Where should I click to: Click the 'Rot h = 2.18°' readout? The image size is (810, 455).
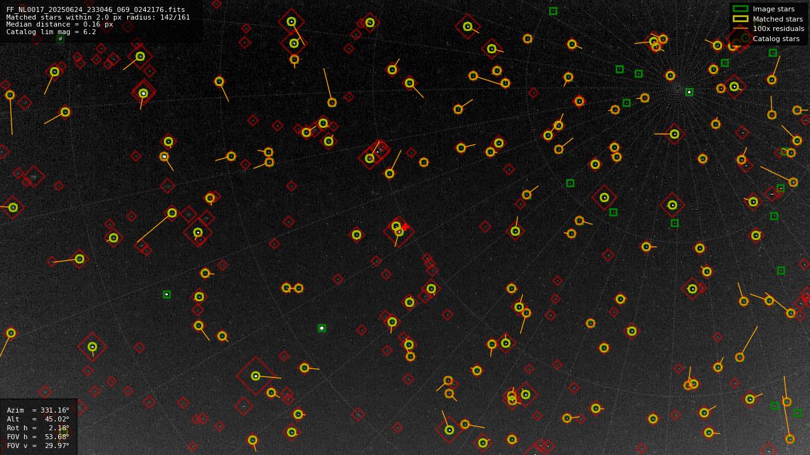coord(38,428)
